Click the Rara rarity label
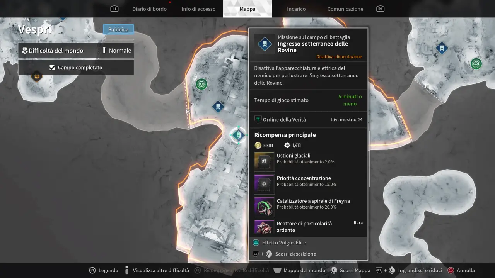The height and width of the screenshot is (278, 495). coord(358,223)
